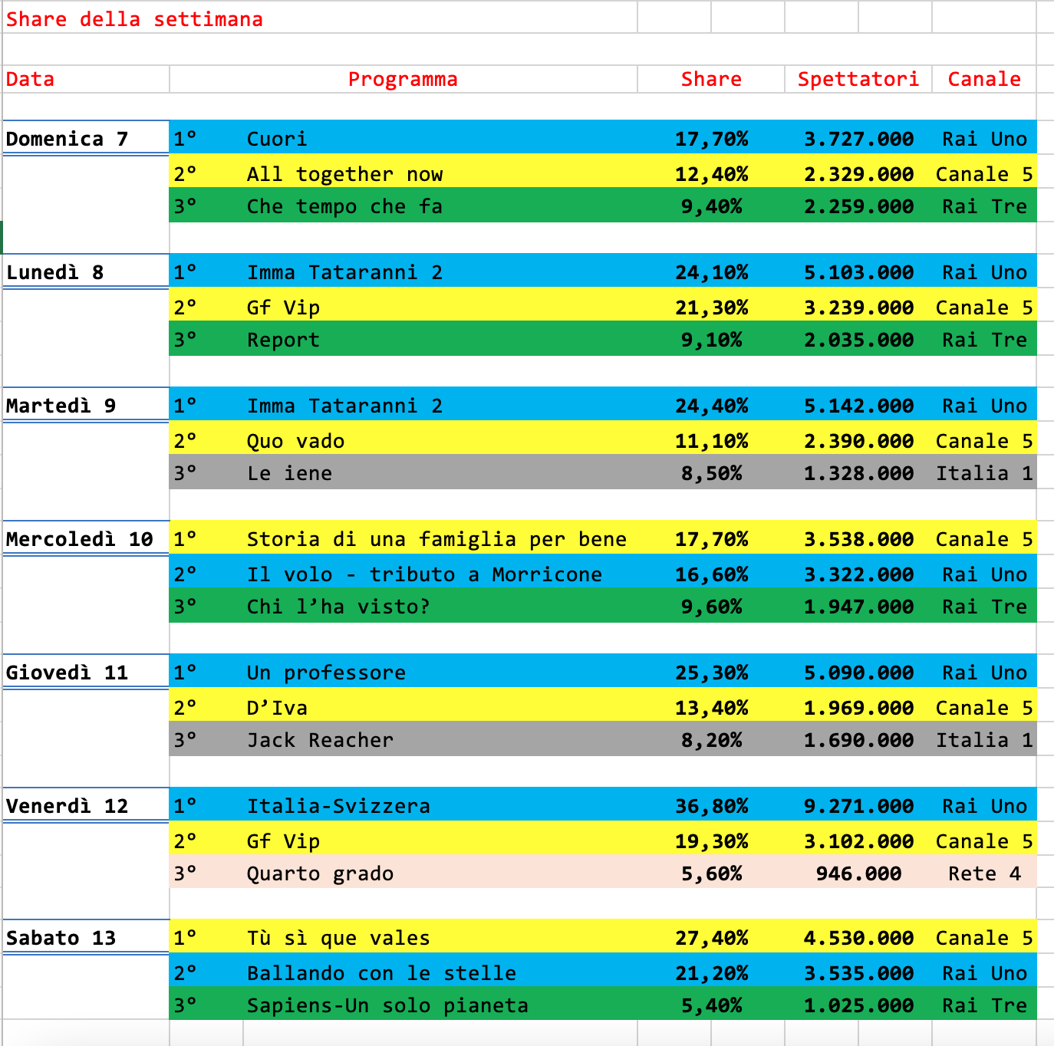
Task: Click the 'Le iene' gray row cell
Action: click(x=289, y=473)
